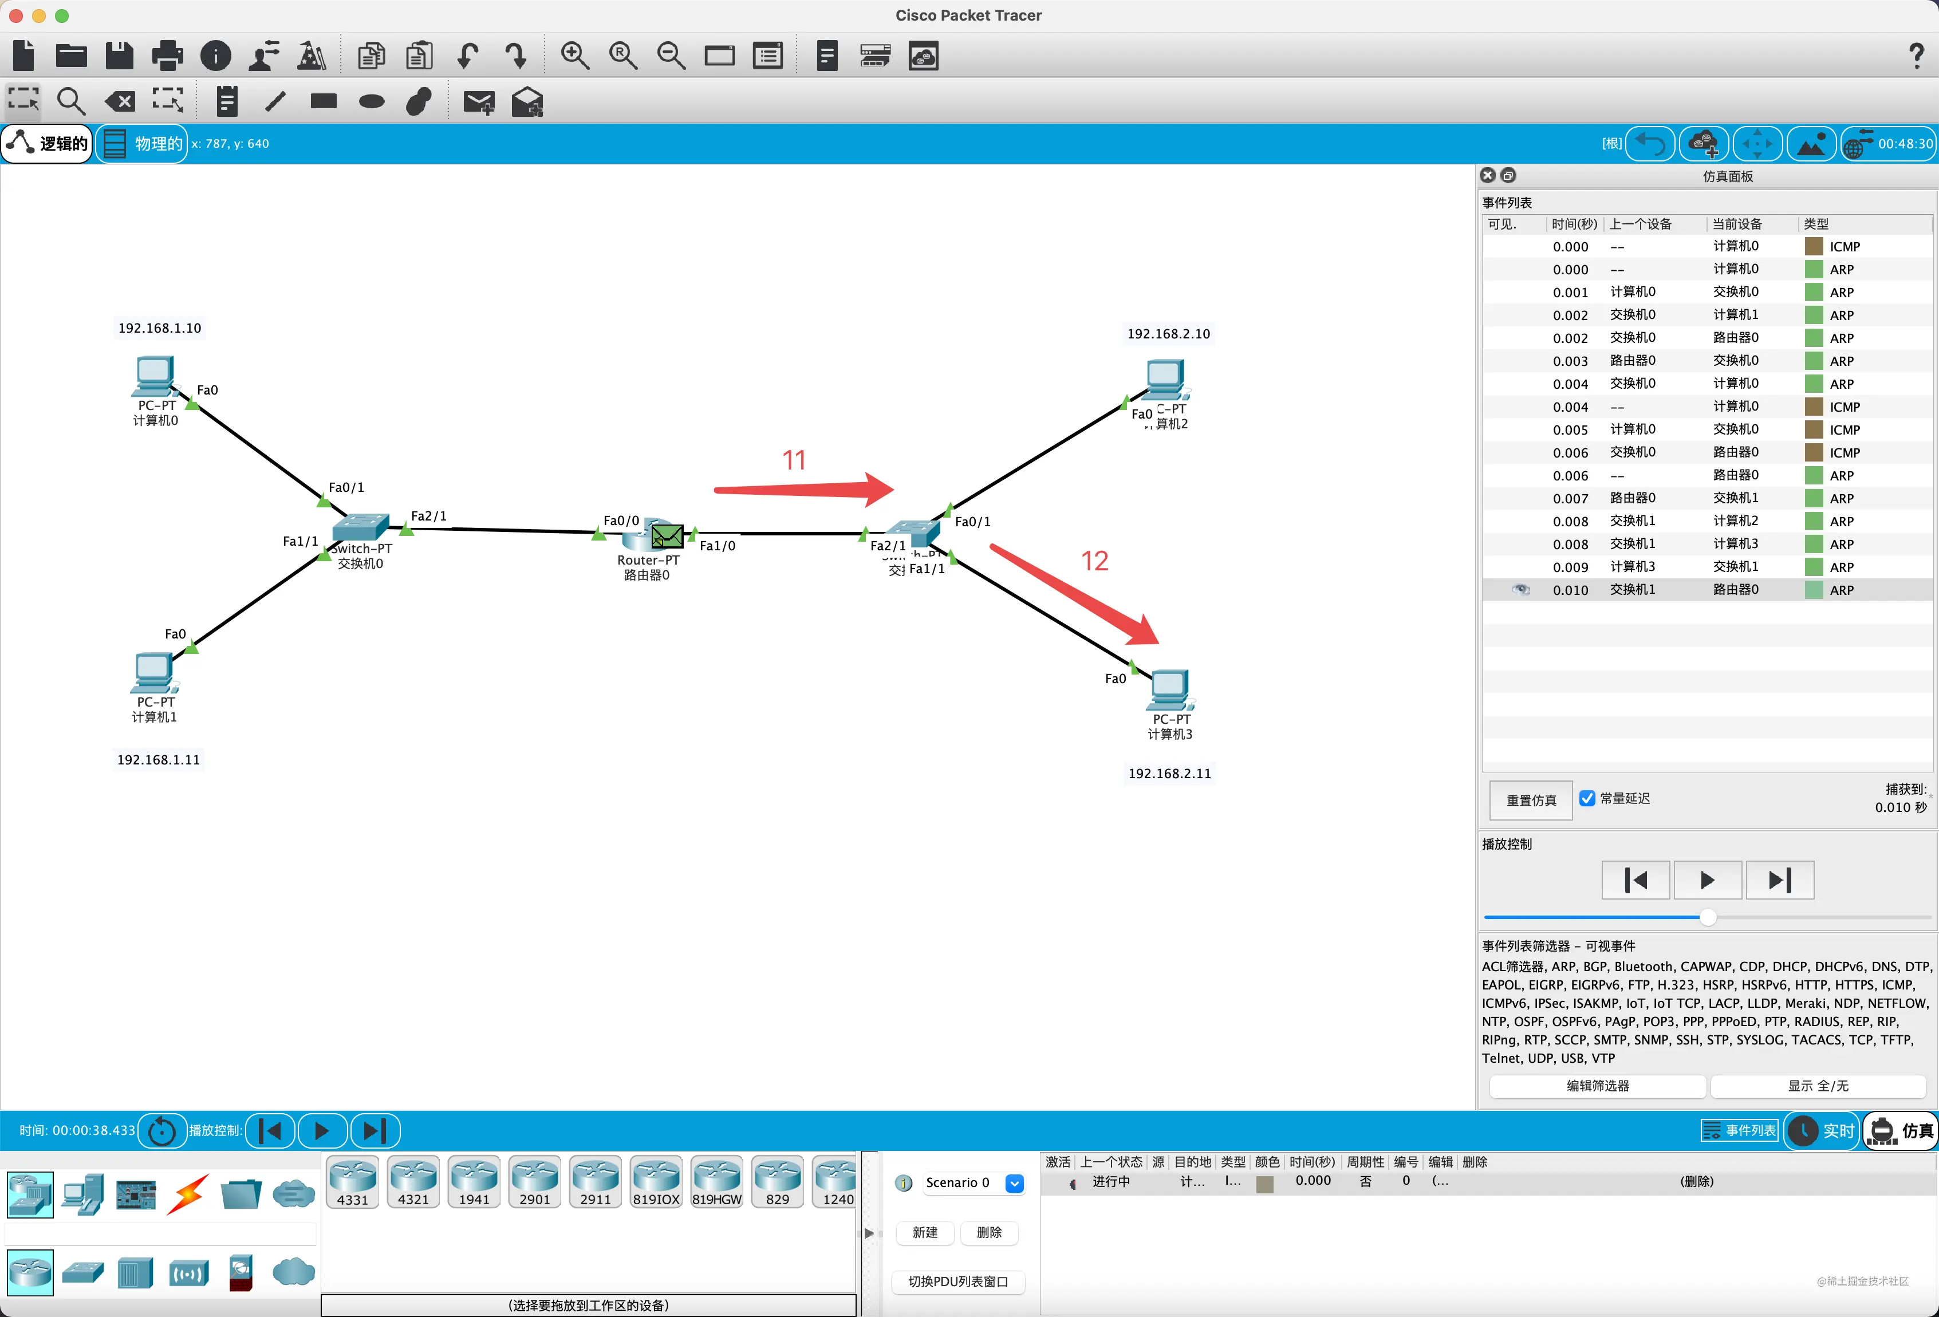Open the drawing palette rectangle icon

coord(719,56)
